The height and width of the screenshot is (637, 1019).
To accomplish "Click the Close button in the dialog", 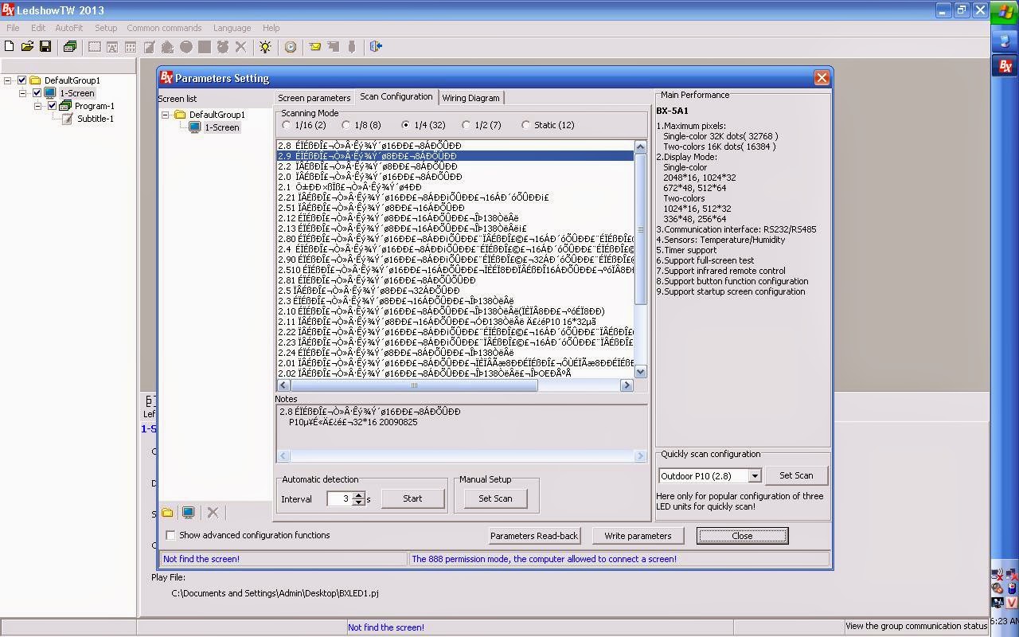I will 742,536.
